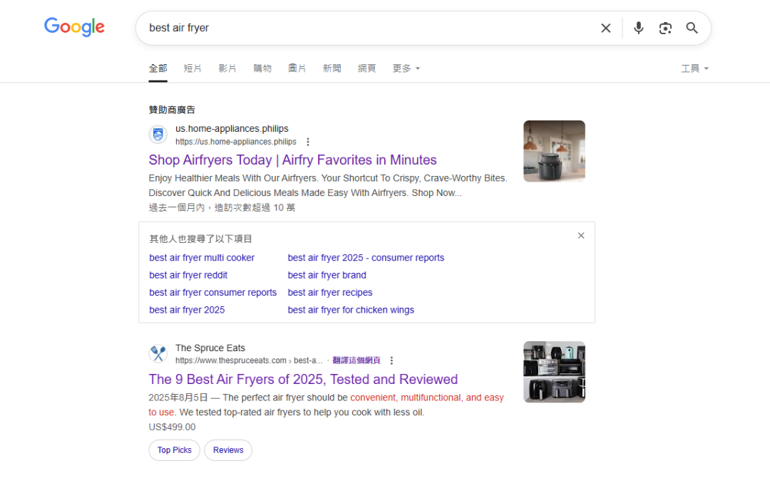Expand the 更多 menu
The image size is (770, 483).
click(x=406, y=68)
